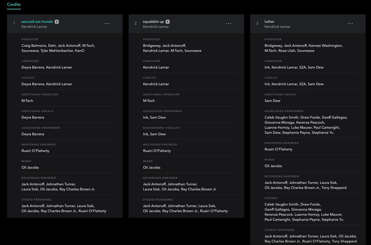Open the luther track title
Screen dimensions: 371x245
269,22
